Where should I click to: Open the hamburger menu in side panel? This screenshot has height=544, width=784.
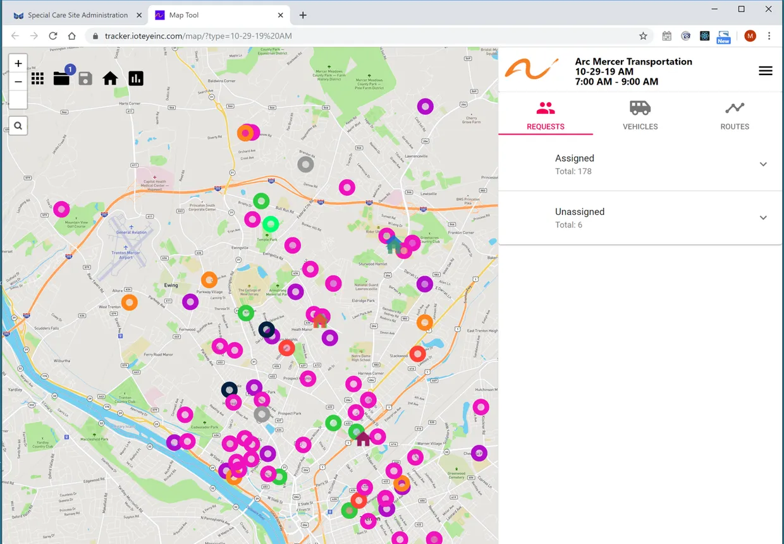click(765, 71)
